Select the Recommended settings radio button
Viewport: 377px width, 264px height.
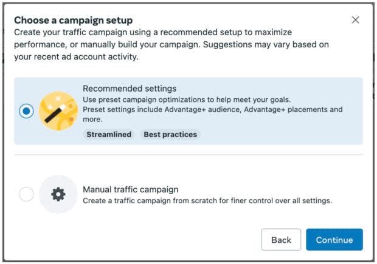[x=26, y=111]
